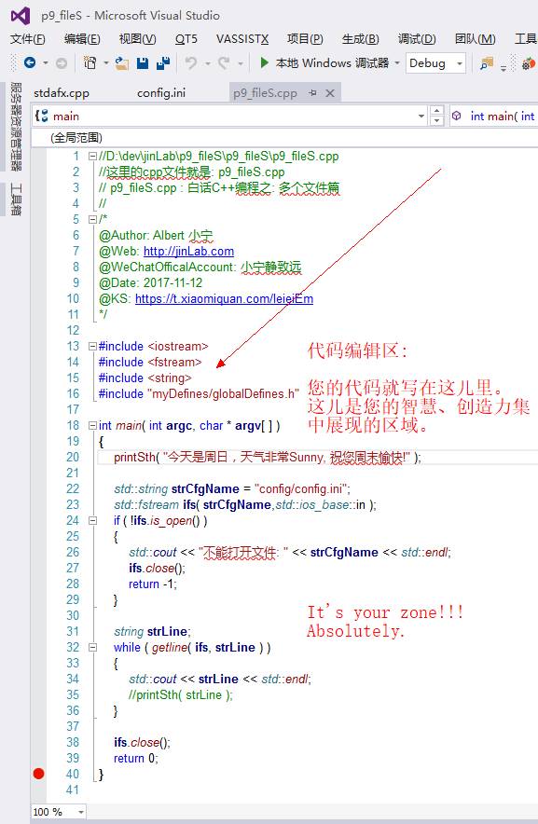Open the 工具箱 side panel tab

click(x=16, y=199)
